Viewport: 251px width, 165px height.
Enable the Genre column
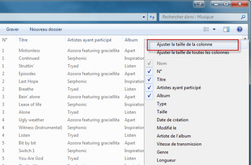(x=197, y=152)
